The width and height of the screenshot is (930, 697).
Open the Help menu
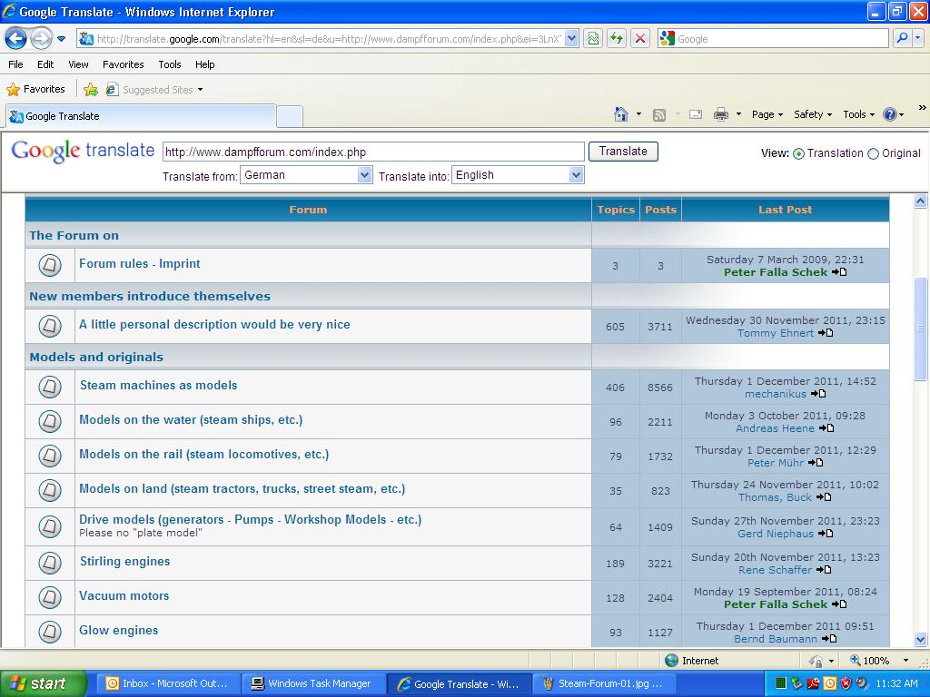click(x=204, y=64)
